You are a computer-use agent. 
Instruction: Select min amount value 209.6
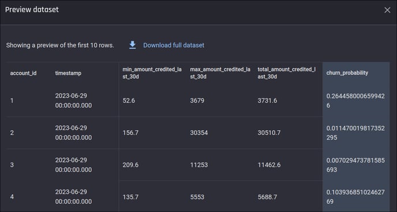coord(130,165)
